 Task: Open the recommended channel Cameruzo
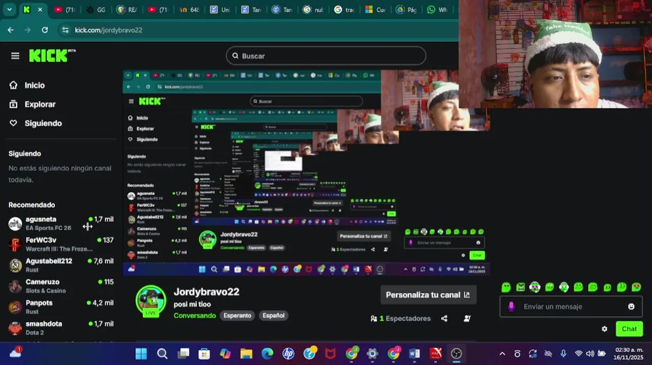point(61,286)
